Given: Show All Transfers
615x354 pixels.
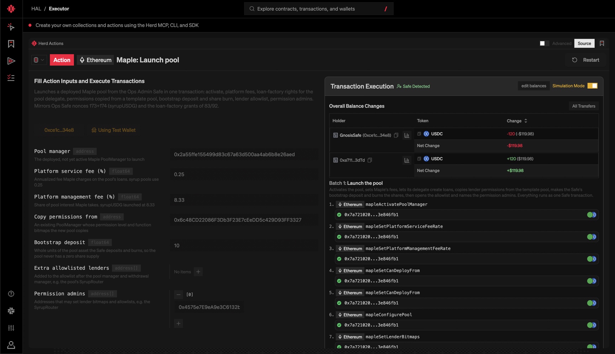Looking at the screenshot, I should (x=583, y=106).
